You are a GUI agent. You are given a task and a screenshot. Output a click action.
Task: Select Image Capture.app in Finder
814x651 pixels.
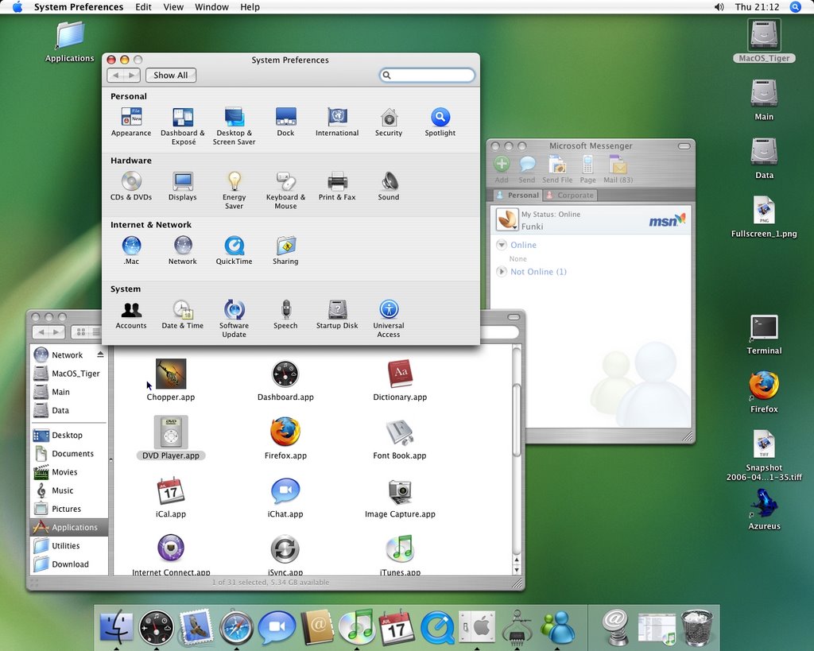(x=401, y=498)
